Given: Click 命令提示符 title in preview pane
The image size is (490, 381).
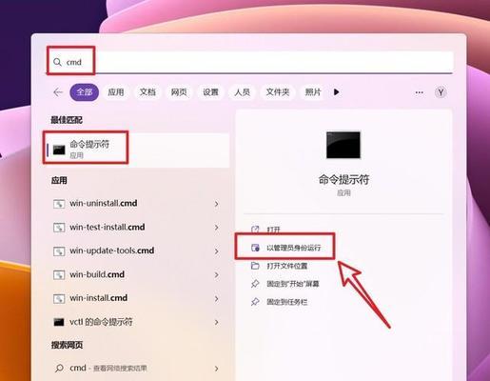Looking at the screenshot, I should click(x=343, y=180).
